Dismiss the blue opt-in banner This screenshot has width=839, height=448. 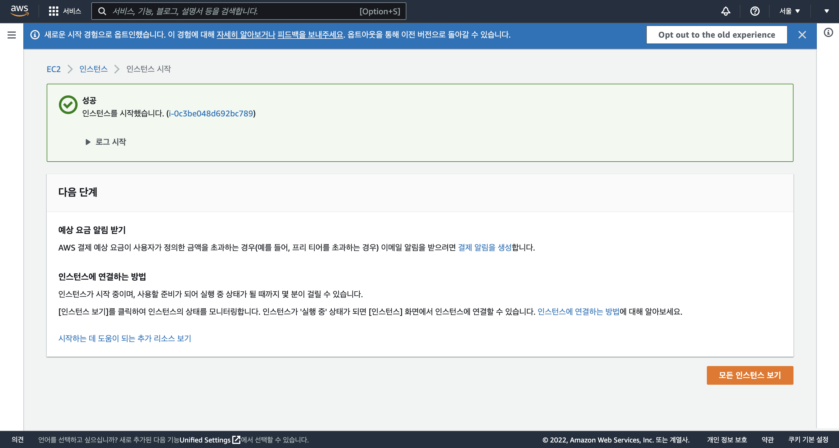point(802,35)
